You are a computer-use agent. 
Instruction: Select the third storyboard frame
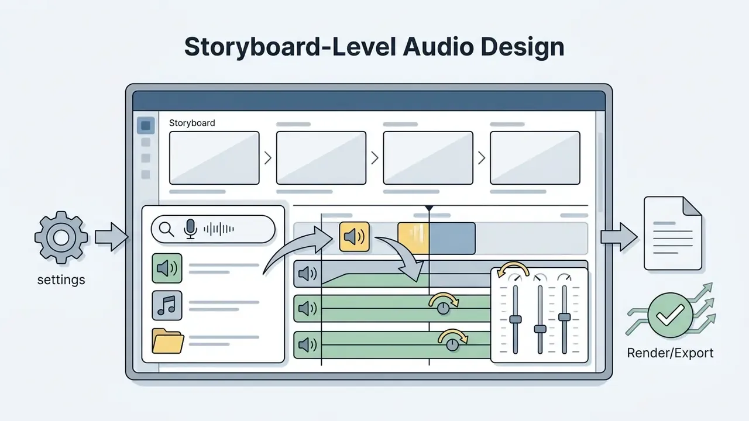(x=428, y=158)
